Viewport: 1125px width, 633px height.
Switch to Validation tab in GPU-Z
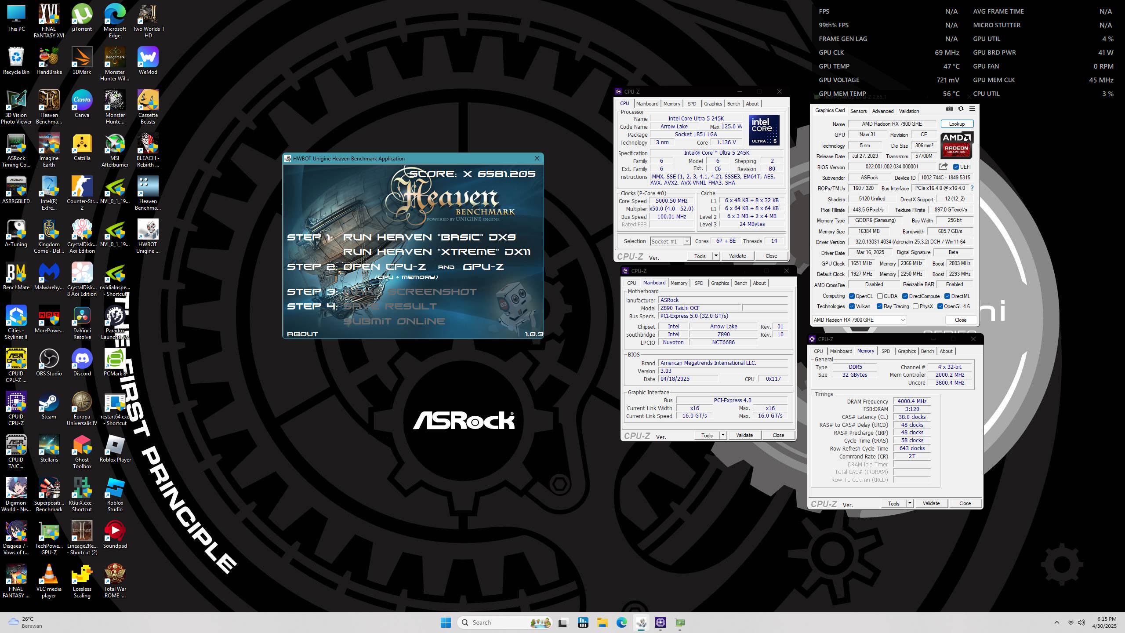click(909, 111)
